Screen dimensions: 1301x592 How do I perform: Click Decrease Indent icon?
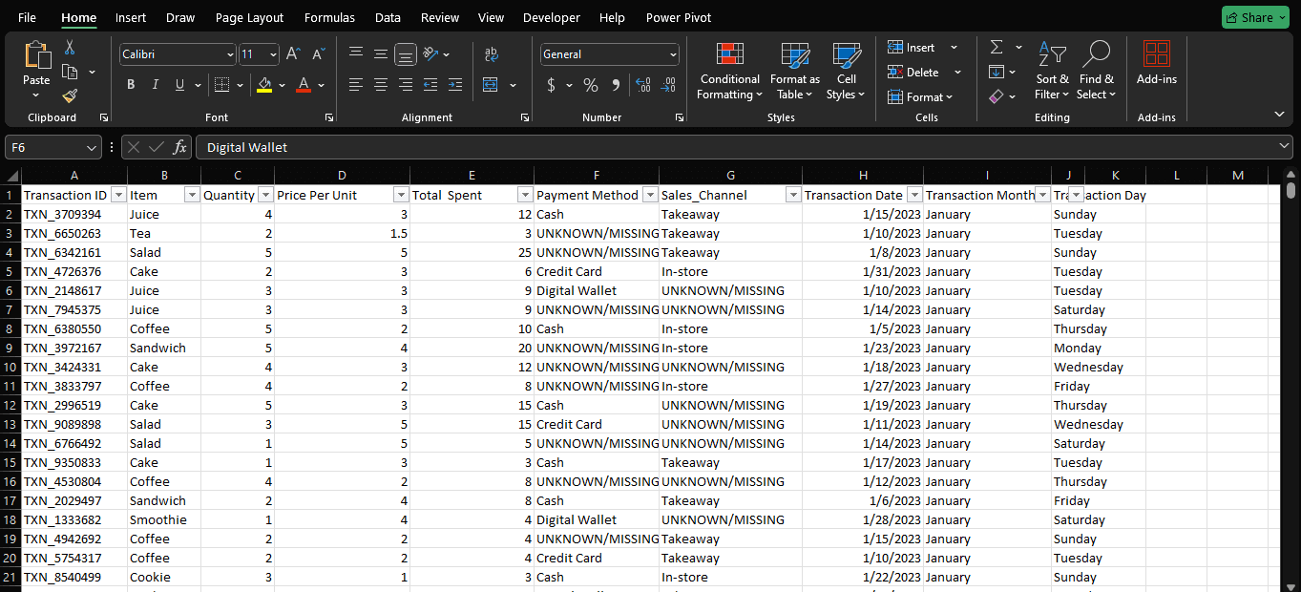point(430,85)
